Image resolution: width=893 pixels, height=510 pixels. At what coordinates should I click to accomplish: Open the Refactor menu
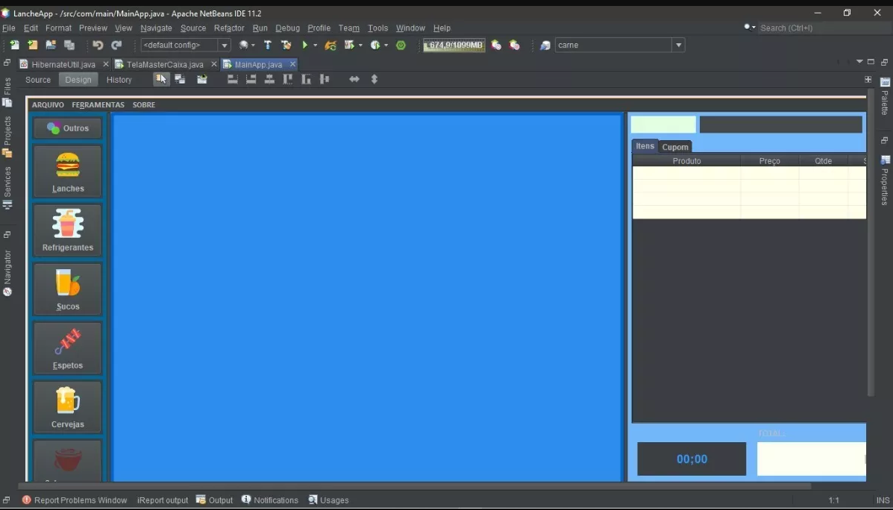[x=229, y=28]
